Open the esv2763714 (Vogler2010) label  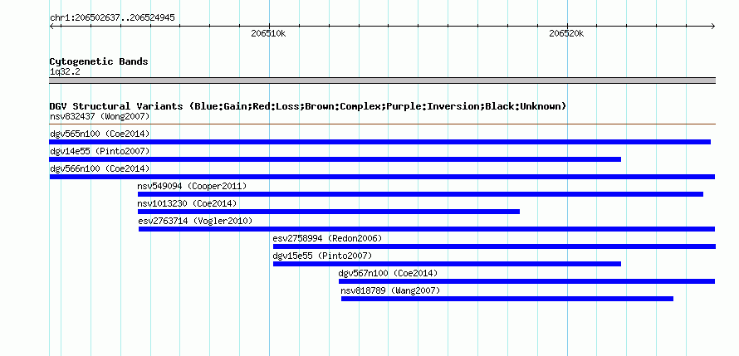(195, 221)
